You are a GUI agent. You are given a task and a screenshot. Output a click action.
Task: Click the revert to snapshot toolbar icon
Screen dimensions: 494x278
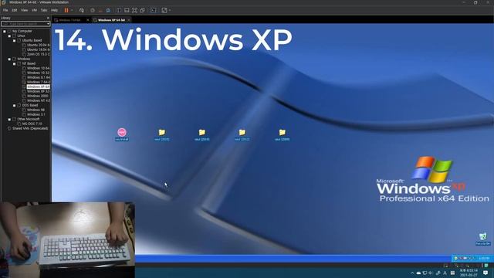point(100,10)
